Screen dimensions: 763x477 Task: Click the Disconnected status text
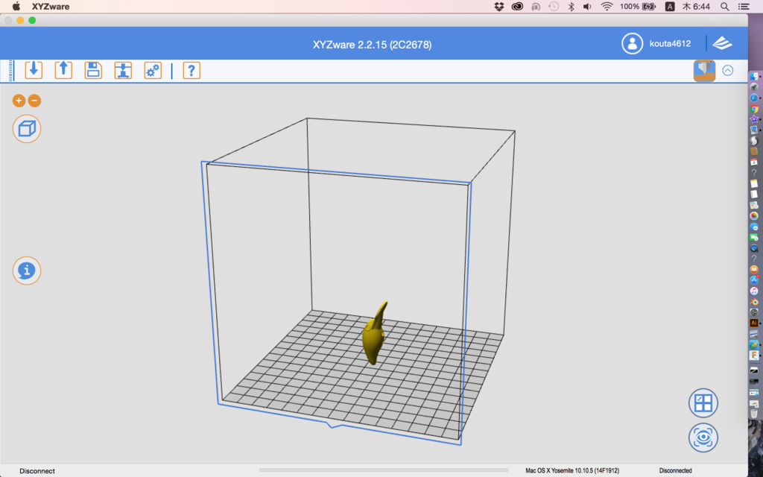[x=675, y=471]
